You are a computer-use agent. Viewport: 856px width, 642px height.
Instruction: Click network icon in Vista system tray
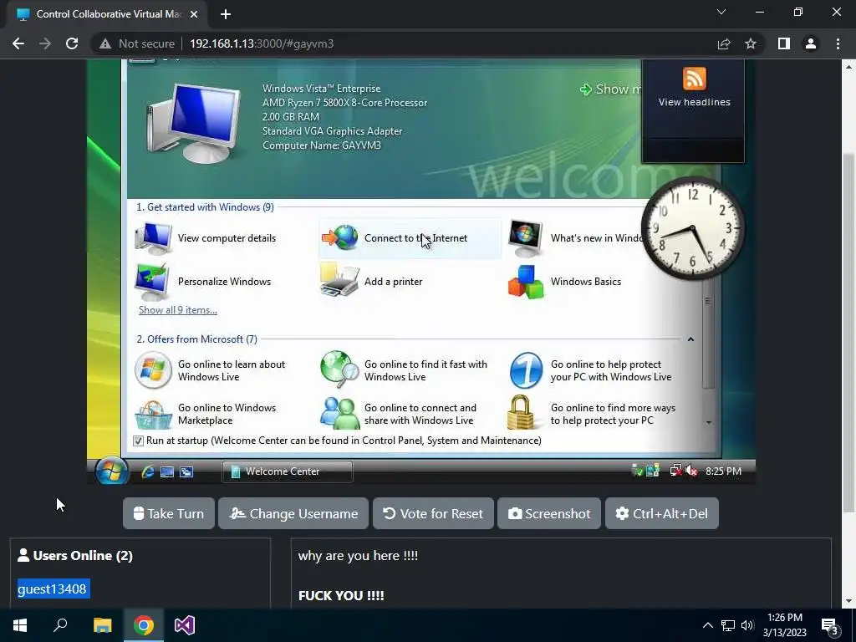coord(675,470)
